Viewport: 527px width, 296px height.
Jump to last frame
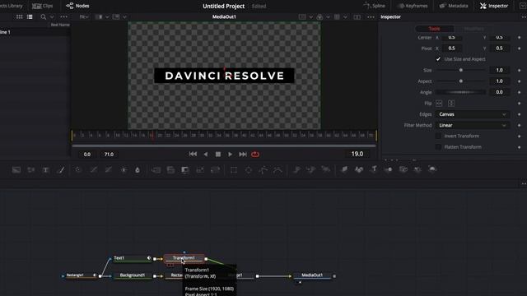[x=243, y=154]
